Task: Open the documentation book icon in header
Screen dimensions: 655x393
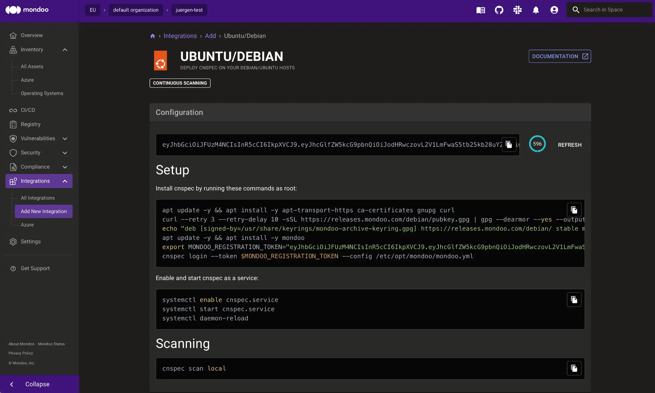Action: pyautogui.click(x=481, y=10)
